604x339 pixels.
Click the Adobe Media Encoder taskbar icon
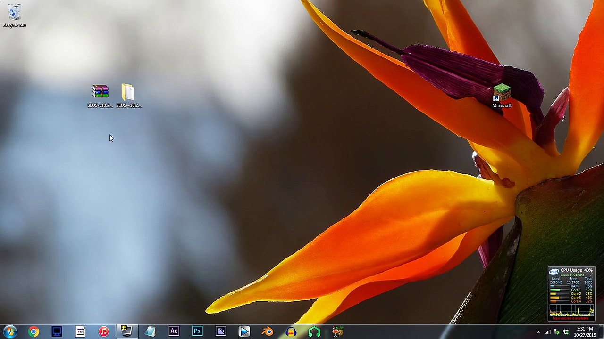click(x=220, y=331)
